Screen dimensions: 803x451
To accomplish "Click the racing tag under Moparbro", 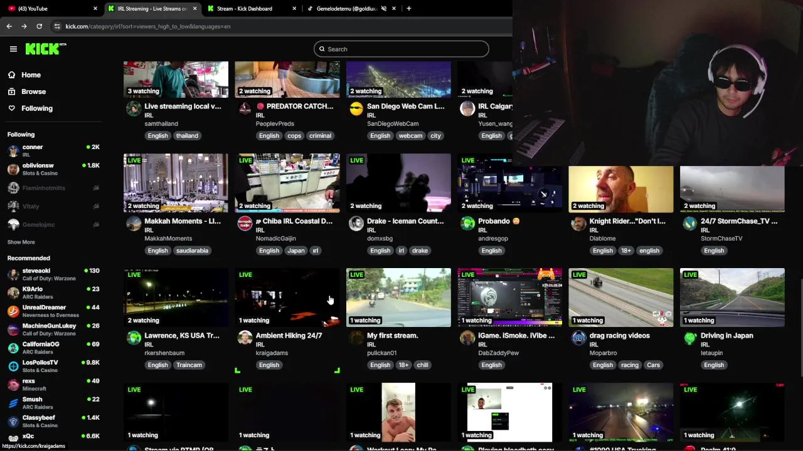I will click(629, 365).
